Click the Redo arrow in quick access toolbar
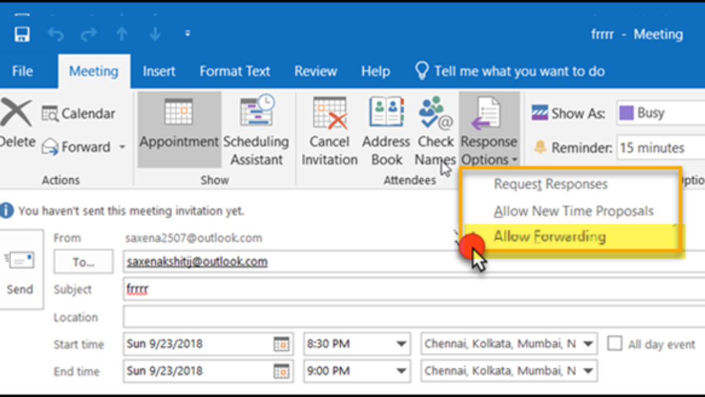This screenshot has height=397, width=705. click(x=89, y=35)
